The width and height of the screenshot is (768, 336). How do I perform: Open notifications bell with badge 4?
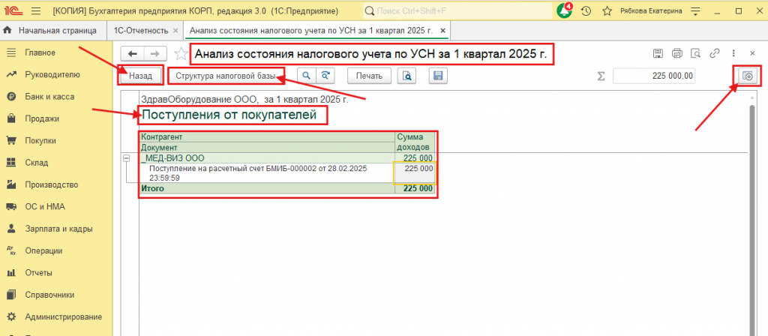coord(564,10)
